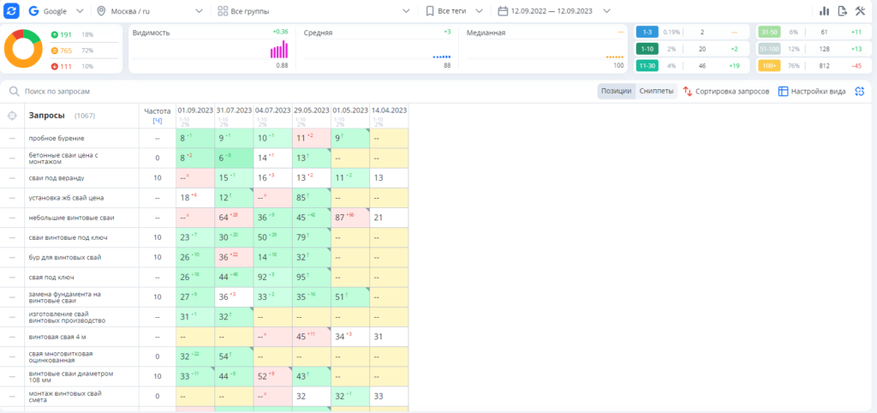This screenshot has width=877, height=413.
Task: Select the 01.09.2023 date column header
Action: pyautogui.click(x=195, y=111)
